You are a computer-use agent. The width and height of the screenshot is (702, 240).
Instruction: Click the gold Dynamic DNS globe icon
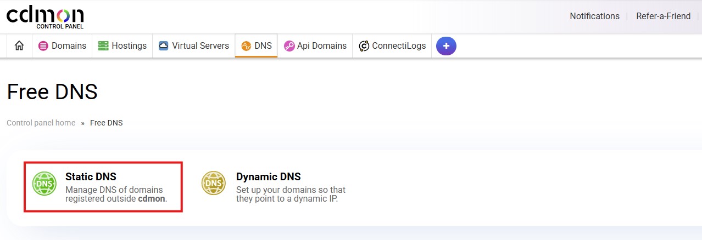pos(214,184)
